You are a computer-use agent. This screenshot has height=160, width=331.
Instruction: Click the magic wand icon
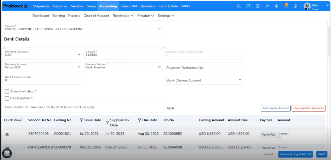point(267,6)
